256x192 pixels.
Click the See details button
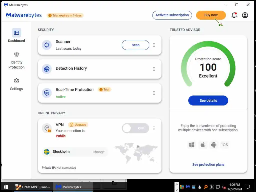coord(208,100)
